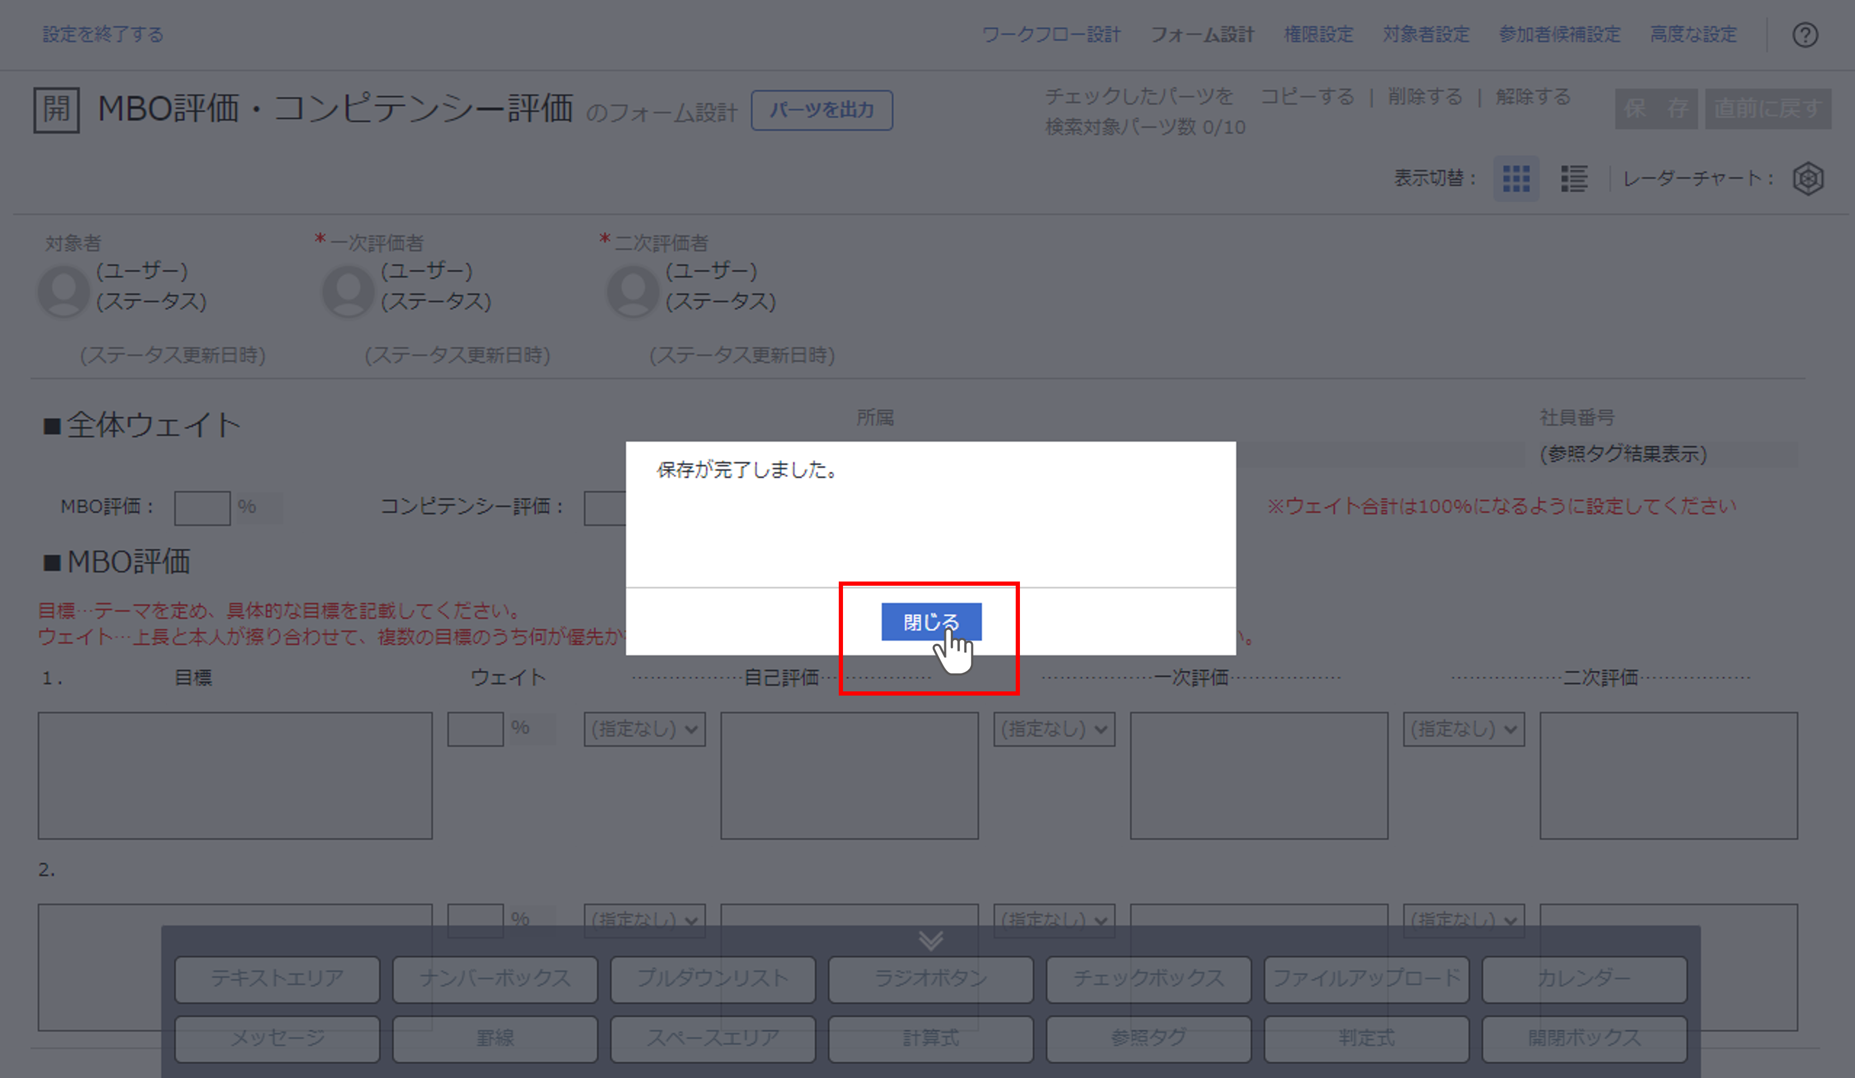The width and height of the screenshot is (1855, 1078).
Task: Add a 罫線 part
Action: click(x=495, y=1039)
